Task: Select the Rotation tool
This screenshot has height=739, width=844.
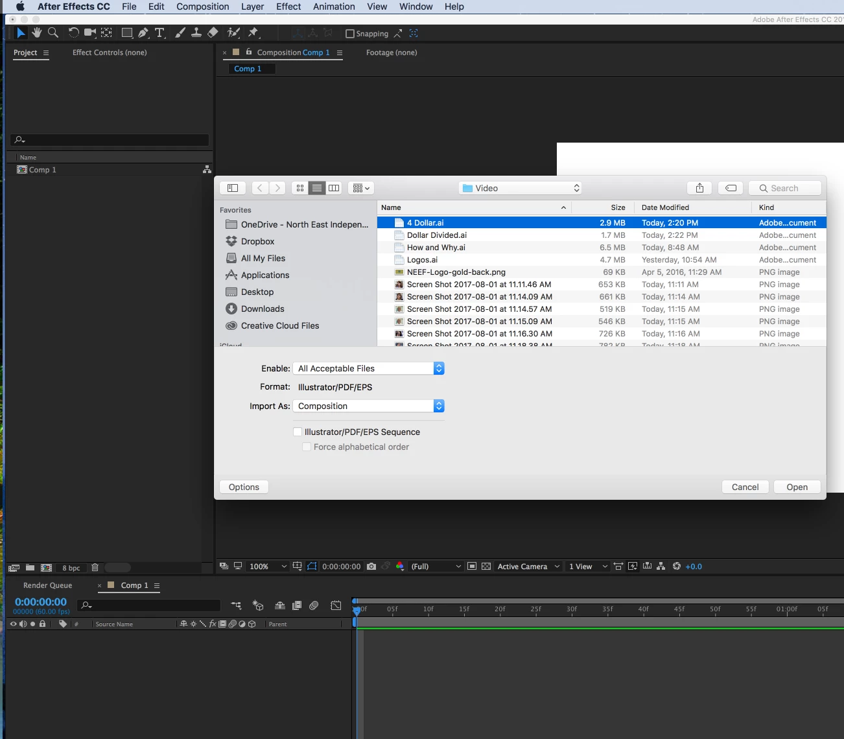Action: coord(73,32)
